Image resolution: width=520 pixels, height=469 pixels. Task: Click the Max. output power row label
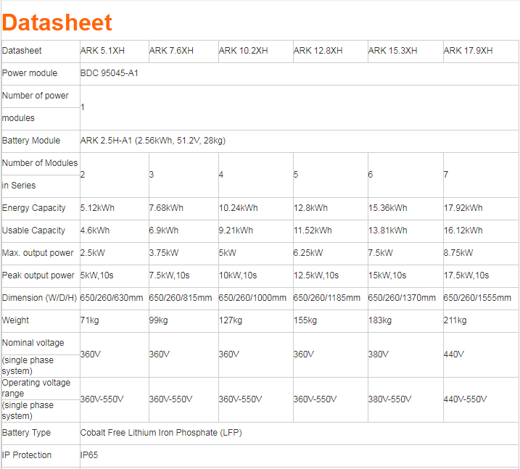[x=38, y=253]
